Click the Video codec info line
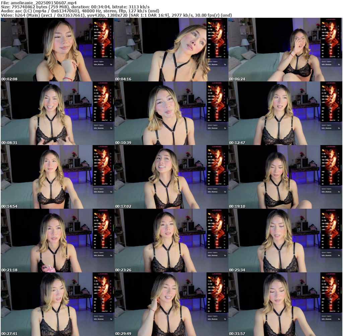 tap(117, 15)
